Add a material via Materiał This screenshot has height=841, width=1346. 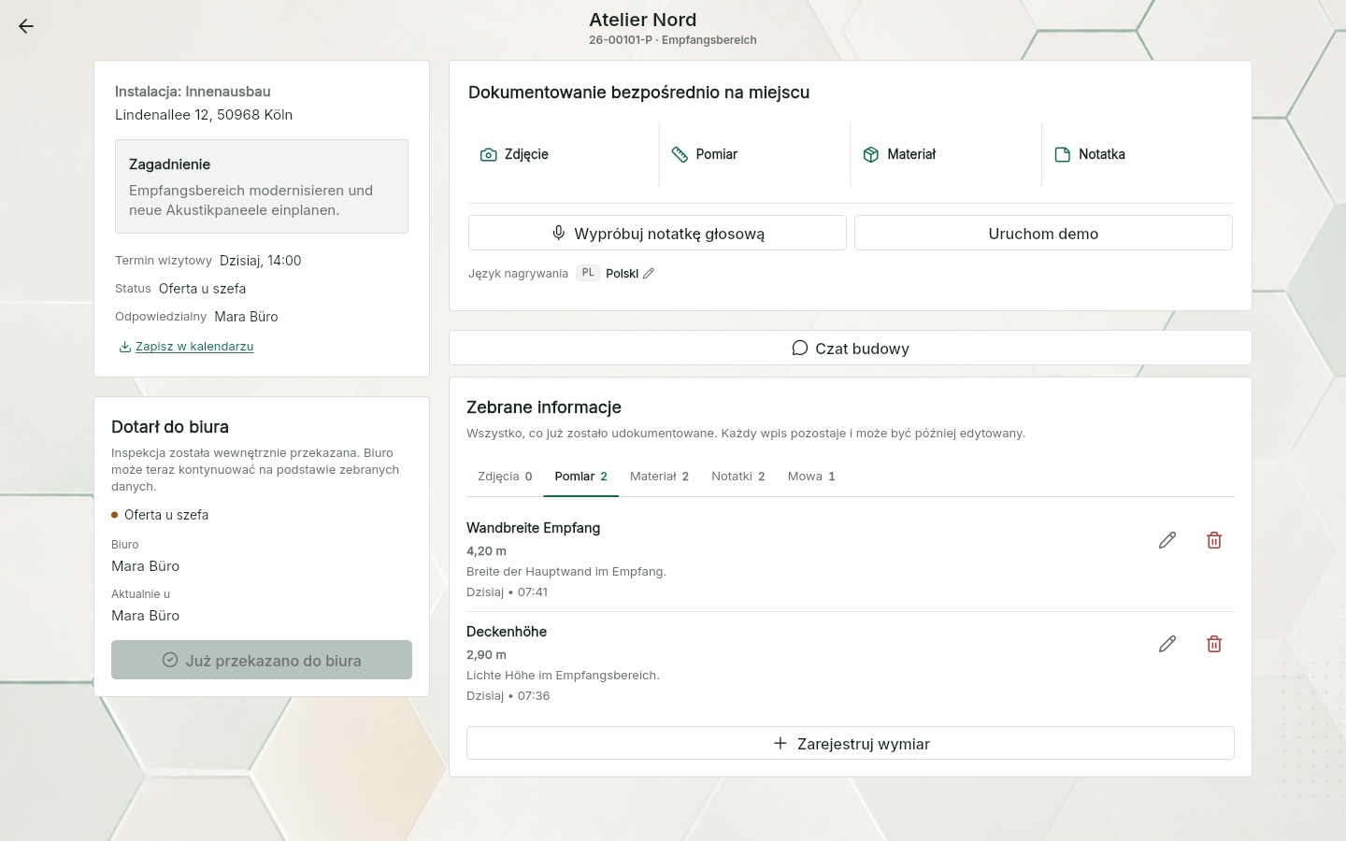946,154
